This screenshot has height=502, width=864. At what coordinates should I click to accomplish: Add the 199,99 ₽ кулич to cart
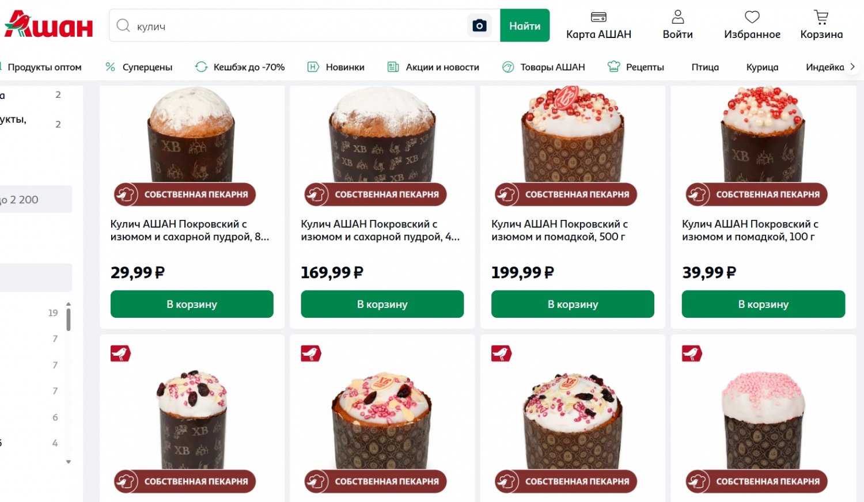[573, 304]
